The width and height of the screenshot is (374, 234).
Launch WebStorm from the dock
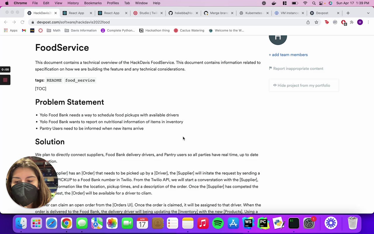click(x=248, y=223)
